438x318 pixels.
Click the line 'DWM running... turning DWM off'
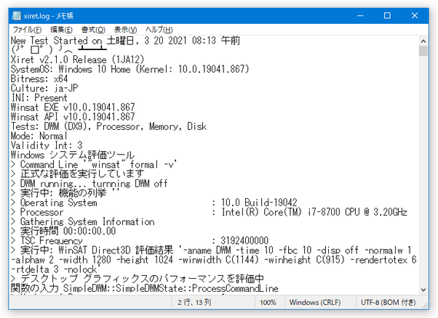[89, 184]
